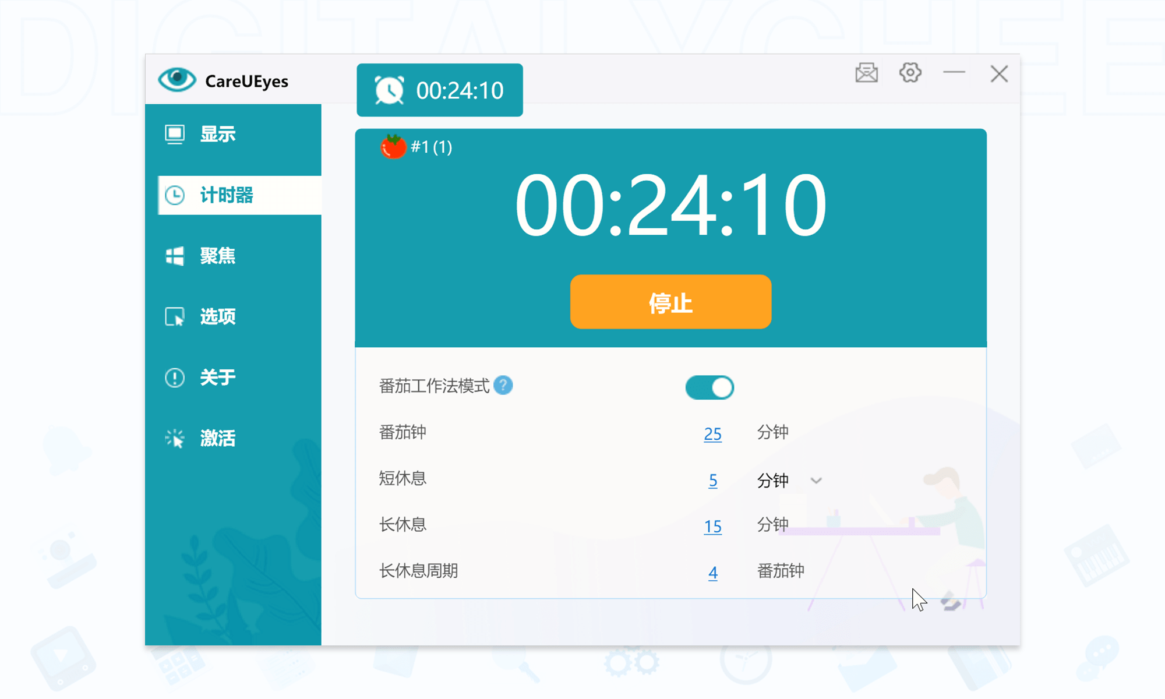Click the sparkle cursor icon beside 激活

pyautogui.click(x=175, y=438)
